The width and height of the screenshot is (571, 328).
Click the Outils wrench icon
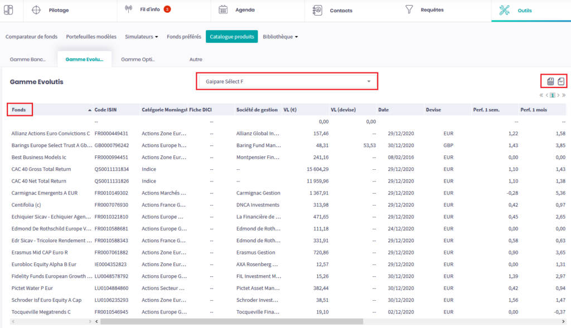pos(505,10)
